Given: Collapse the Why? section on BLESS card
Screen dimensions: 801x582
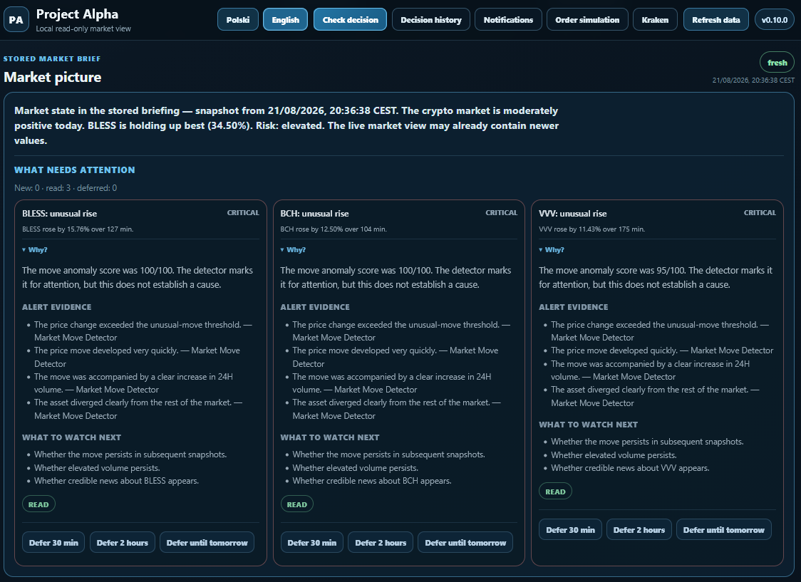Looking at the screenshot, I should (x=35, y=249).
